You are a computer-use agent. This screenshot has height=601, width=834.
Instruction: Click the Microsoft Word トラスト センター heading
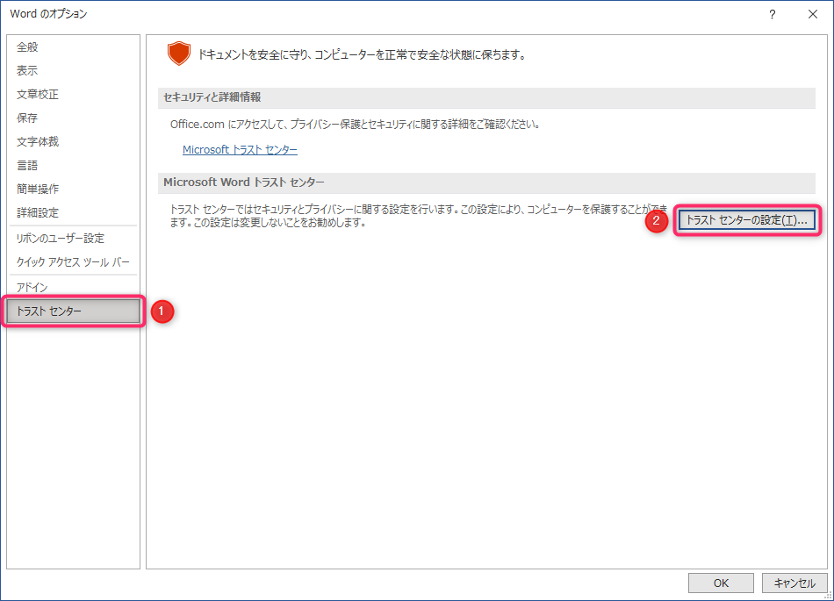click(x=486, y=182)
